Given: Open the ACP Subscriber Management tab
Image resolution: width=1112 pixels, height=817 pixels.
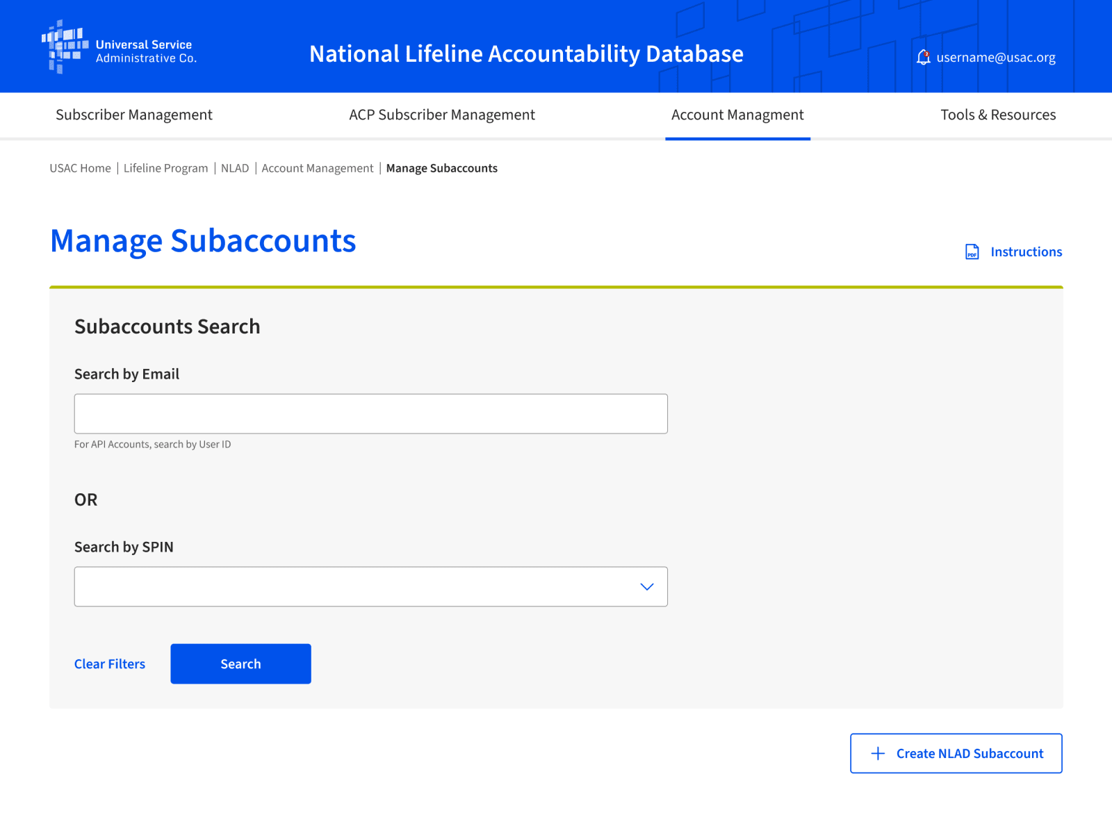Looking at the screenshot, I should (x=442, y=115).
